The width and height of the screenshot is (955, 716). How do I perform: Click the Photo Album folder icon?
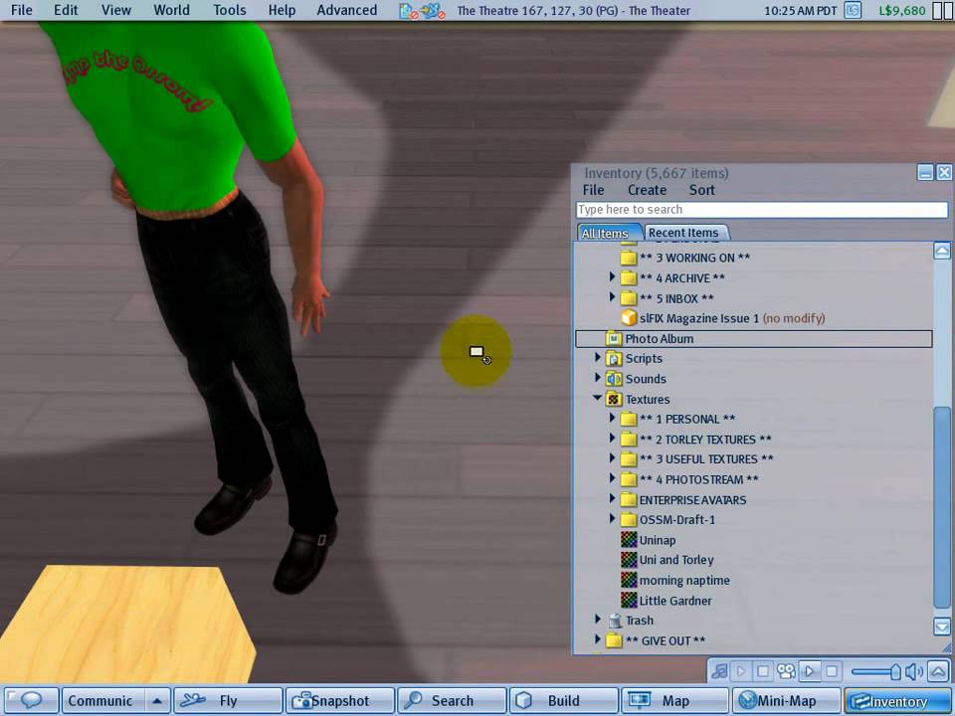(x=614, y=338)
